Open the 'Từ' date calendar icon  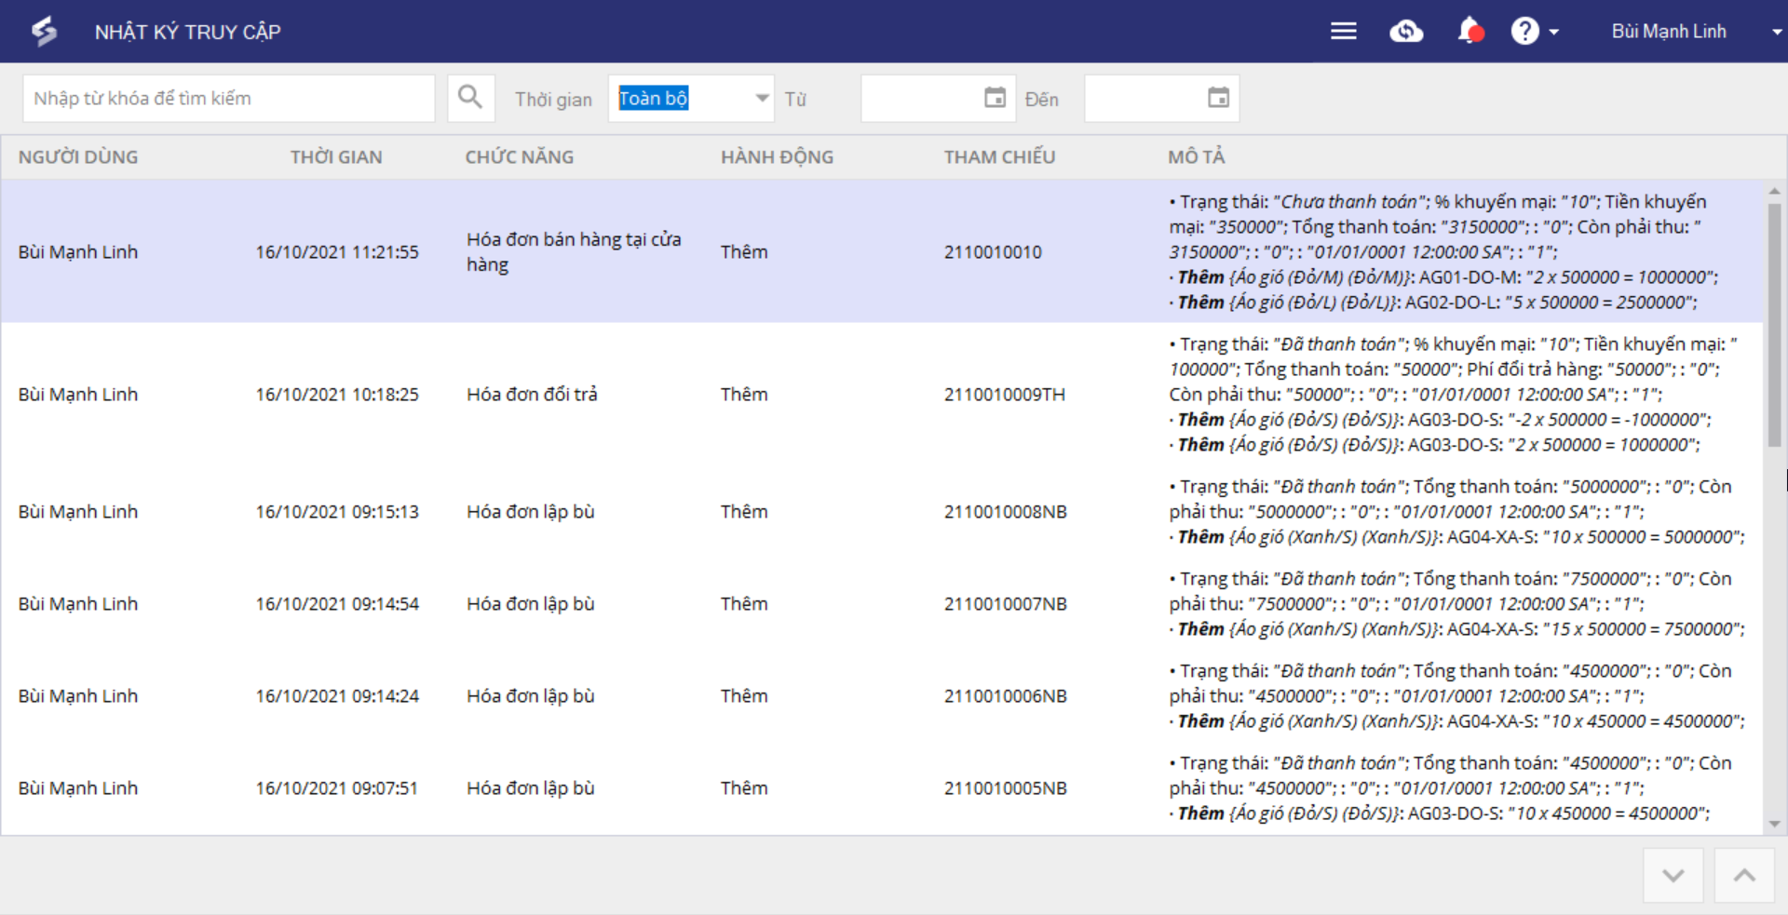pos(995,98)
